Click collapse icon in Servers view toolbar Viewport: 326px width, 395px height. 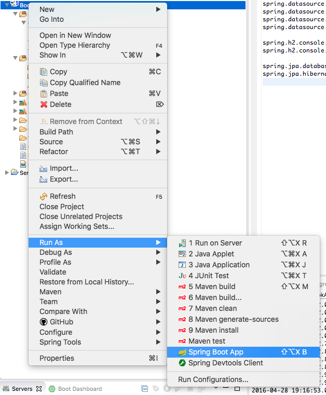point(145,389)
